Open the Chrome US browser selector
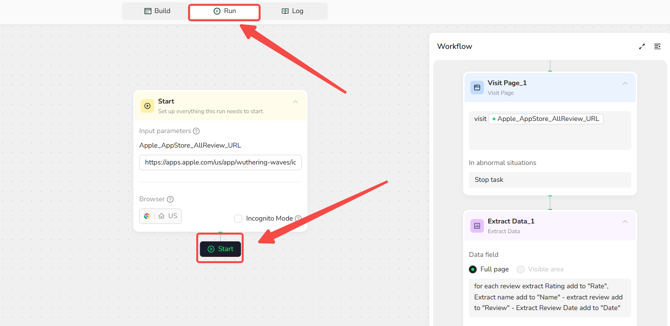The width and height of the screenshot is (670, 326). pos(160,216)
